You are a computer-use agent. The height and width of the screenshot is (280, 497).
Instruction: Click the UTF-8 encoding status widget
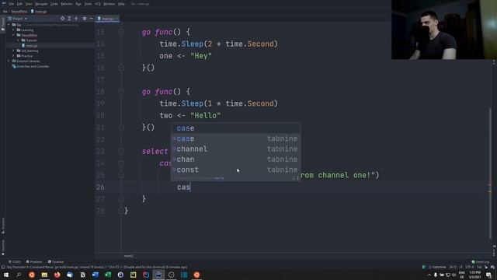pyautogui.click(x=471, y=267)
